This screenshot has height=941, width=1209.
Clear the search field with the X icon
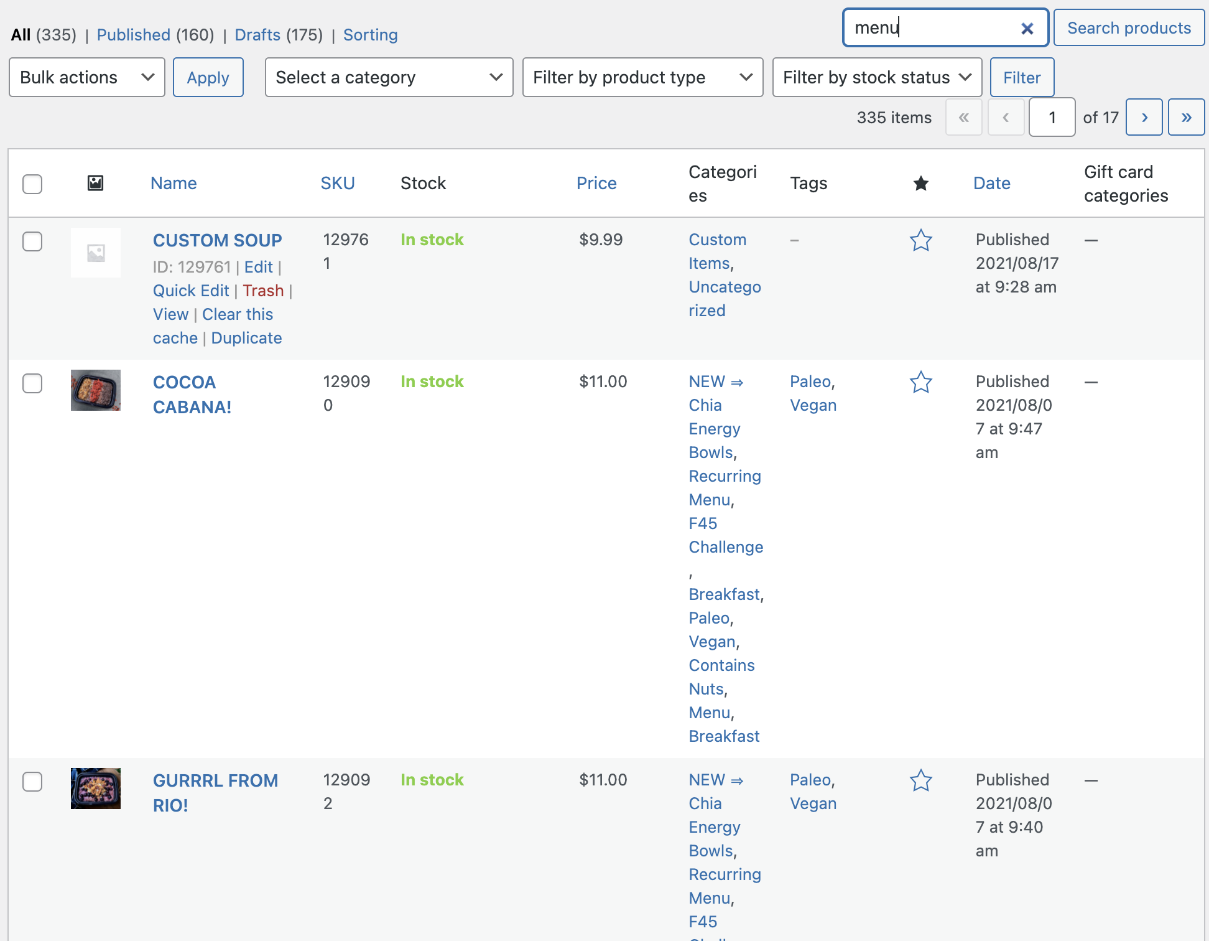coord(1027,29)
